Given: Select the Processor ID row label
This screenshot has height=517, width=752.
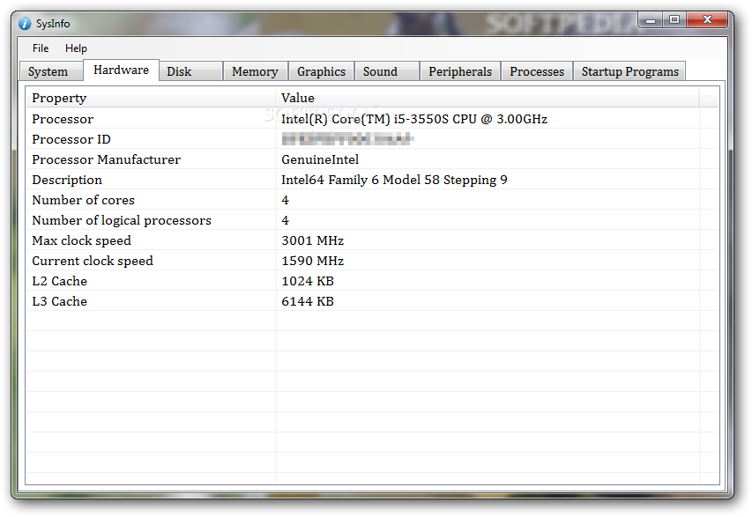Looking at the screenshot, I should [x=71, y=139].
